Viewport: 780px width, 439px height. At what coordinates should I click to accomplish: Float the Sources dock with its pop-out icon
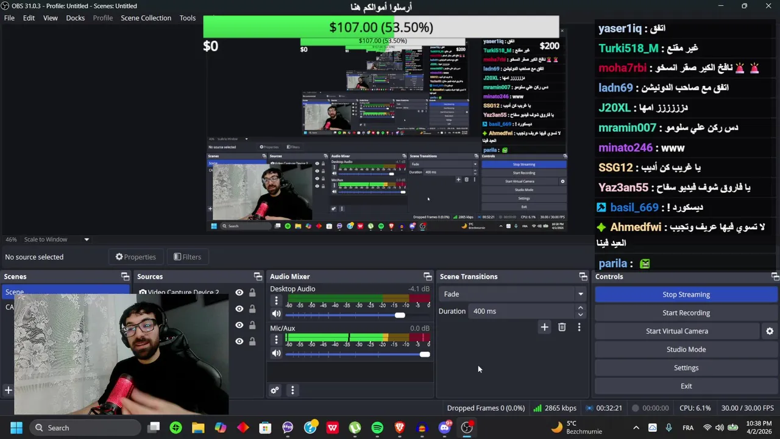click(258, 277)
